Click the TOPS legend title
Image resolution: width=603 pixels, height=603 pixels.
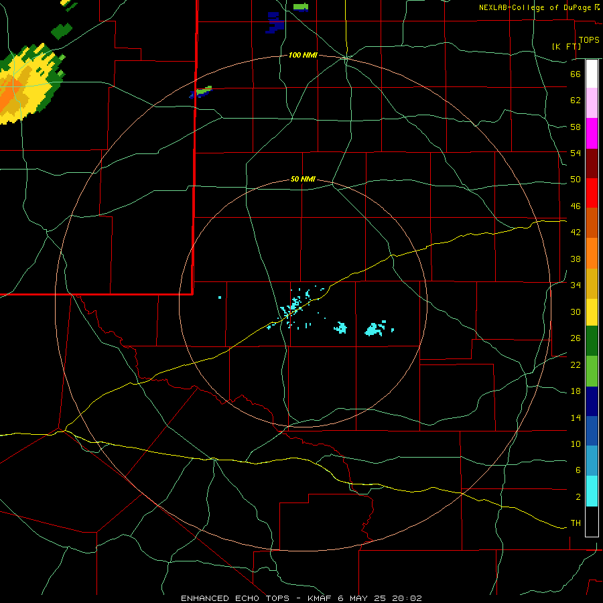(589, 40)
